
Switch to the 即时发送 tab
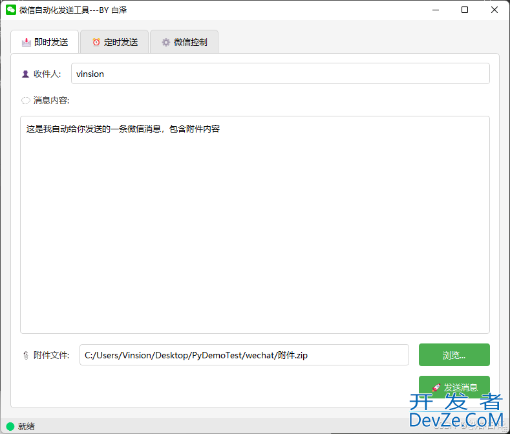coord(45,42)
